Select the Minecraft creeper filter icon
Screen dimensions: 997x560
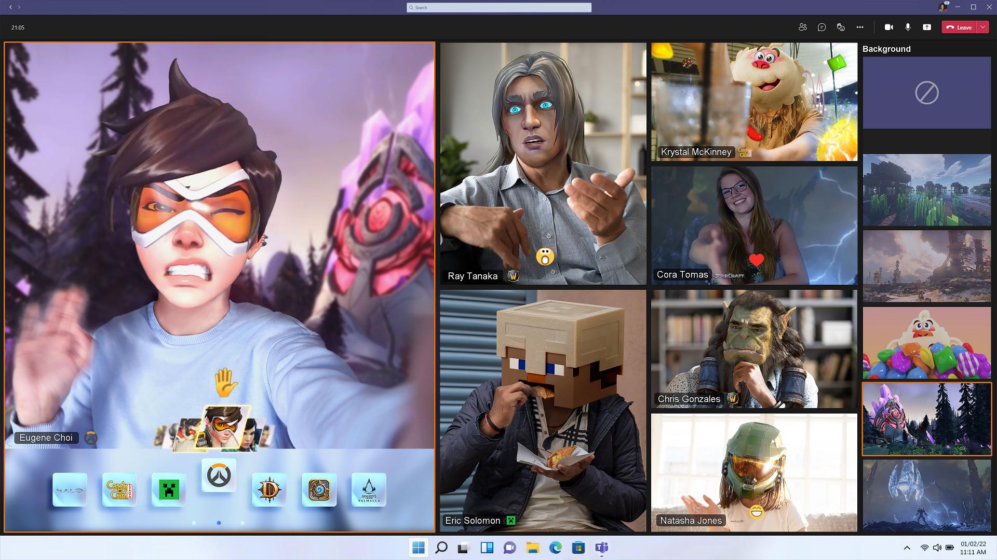click(x=169, y=489)
